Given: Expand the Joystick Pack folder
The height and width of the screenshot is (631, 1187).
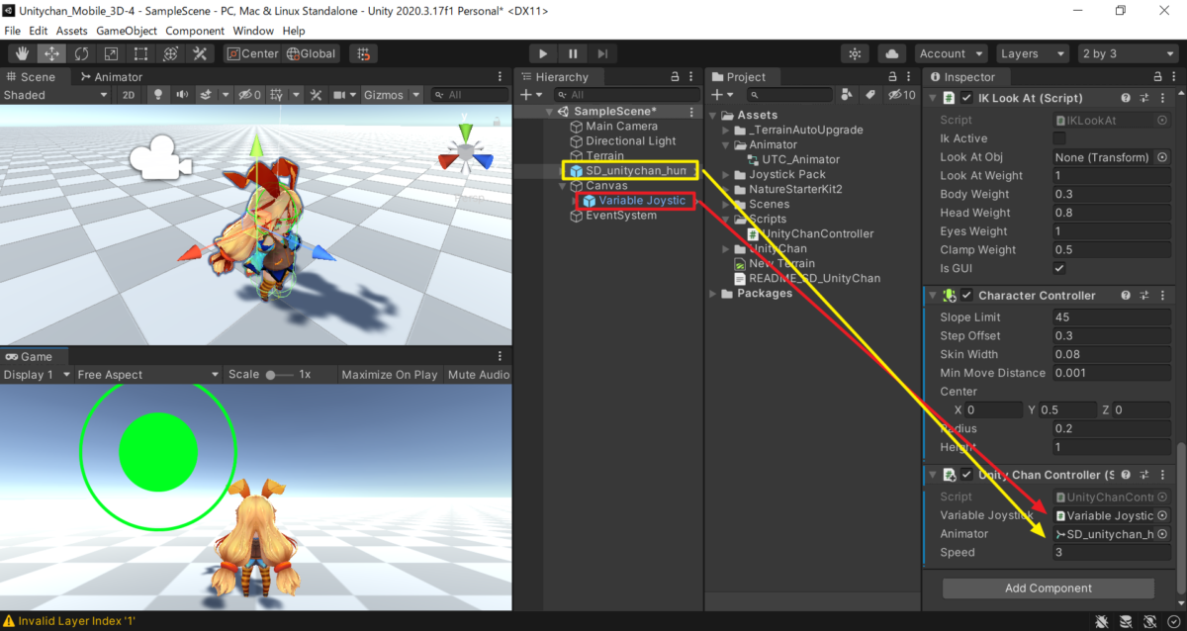Looking at the screenshot, I should point(726,175).
